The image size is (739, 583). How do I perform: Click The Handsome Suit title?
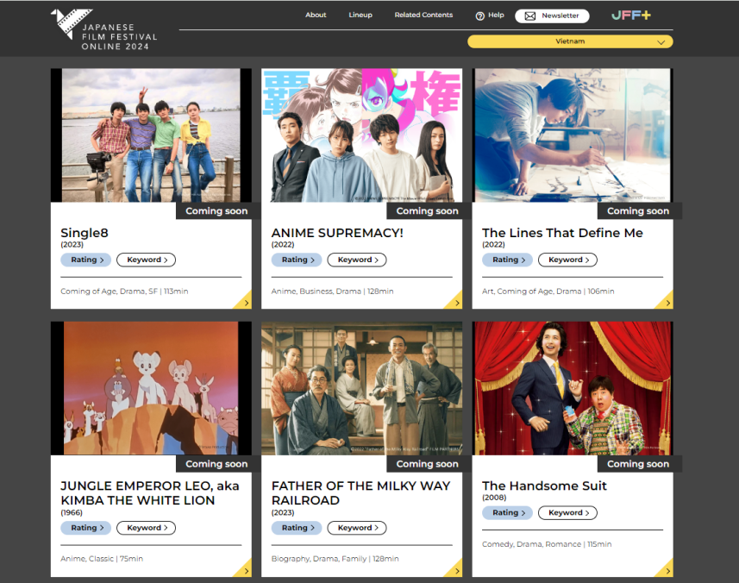544,486
